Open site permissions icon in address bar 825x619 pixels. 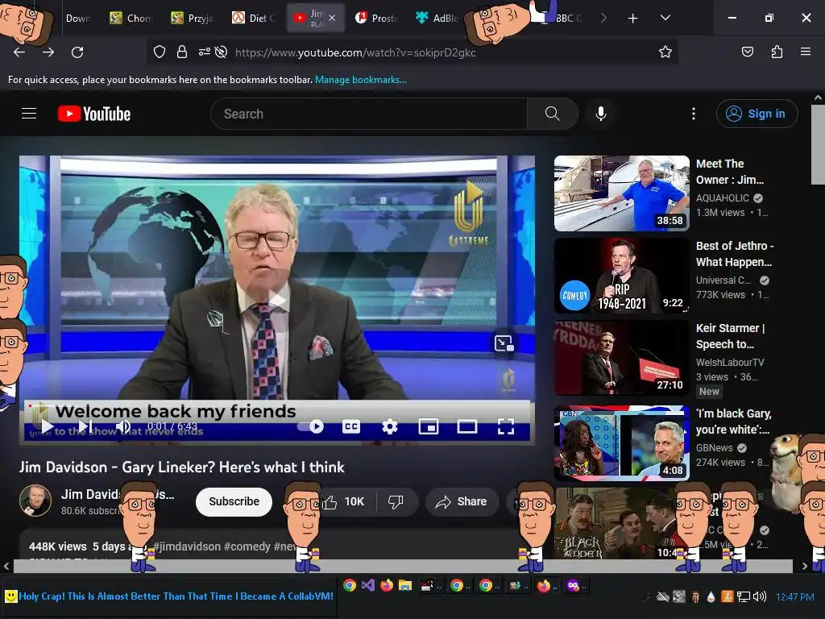(204, 52)
